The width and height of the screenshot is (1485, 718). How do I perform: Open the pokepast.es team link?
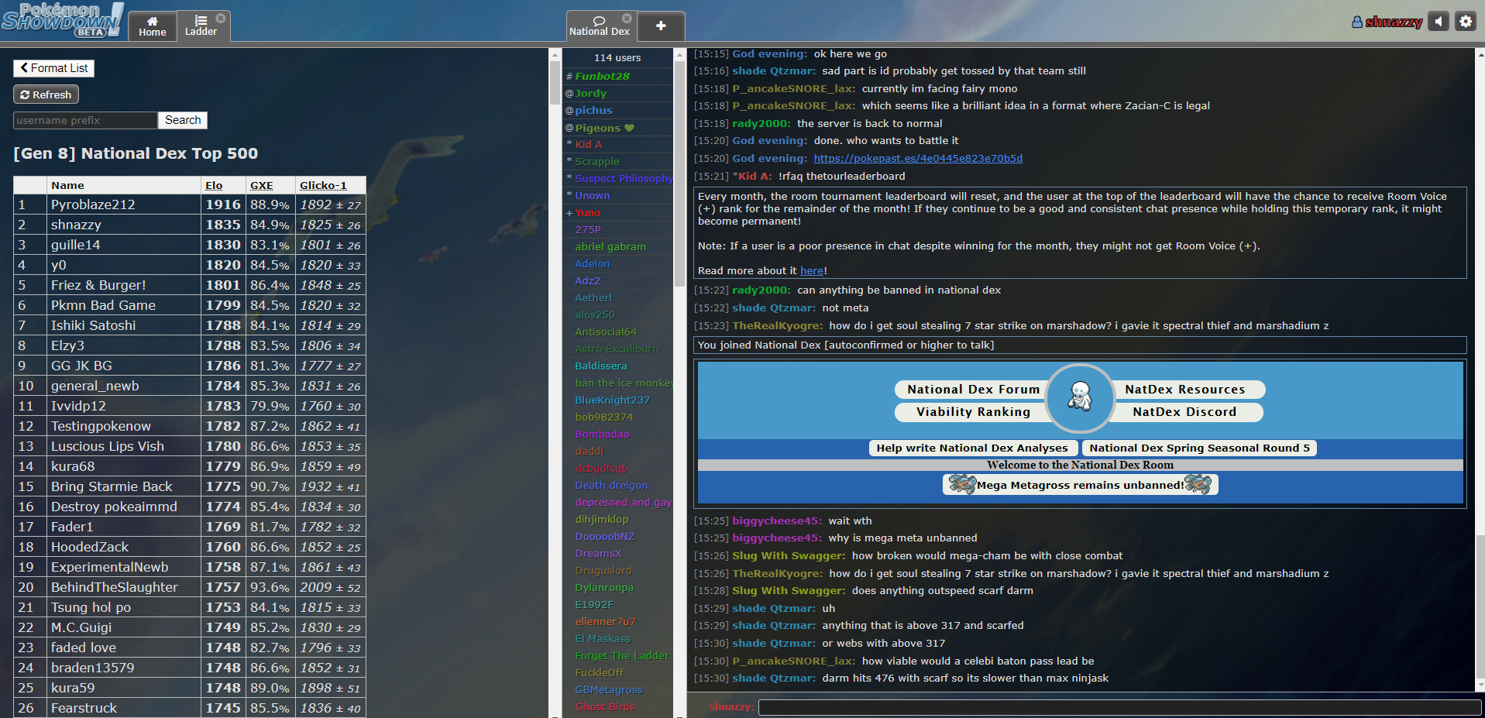[918, 158]
